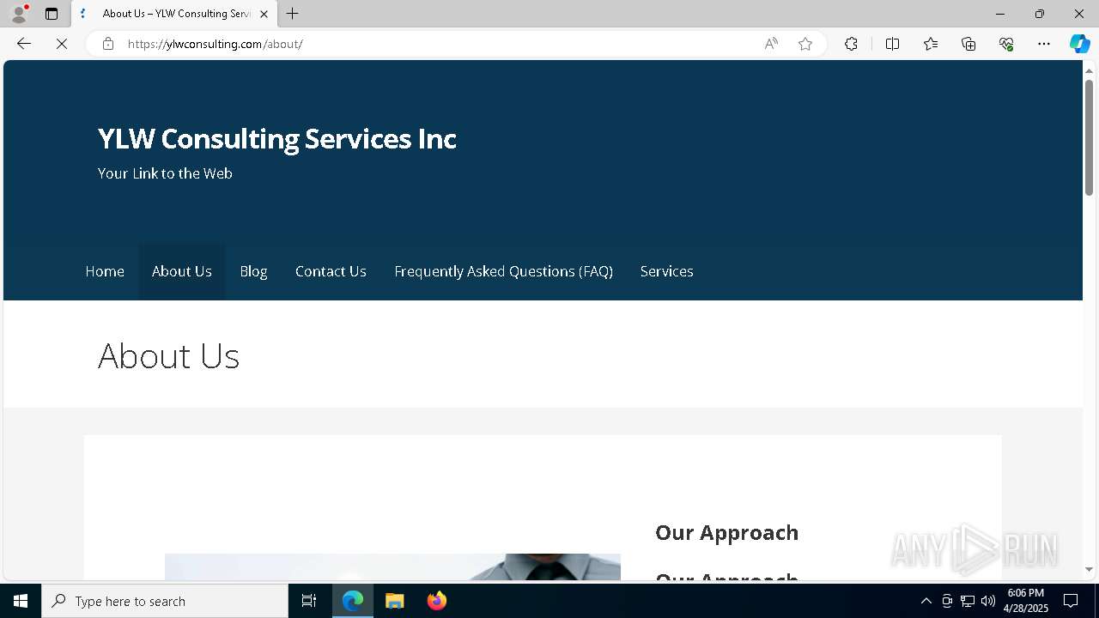Launch Firefox from taskbar
This screenshot has width=1099, height=618.
point(437,601)
